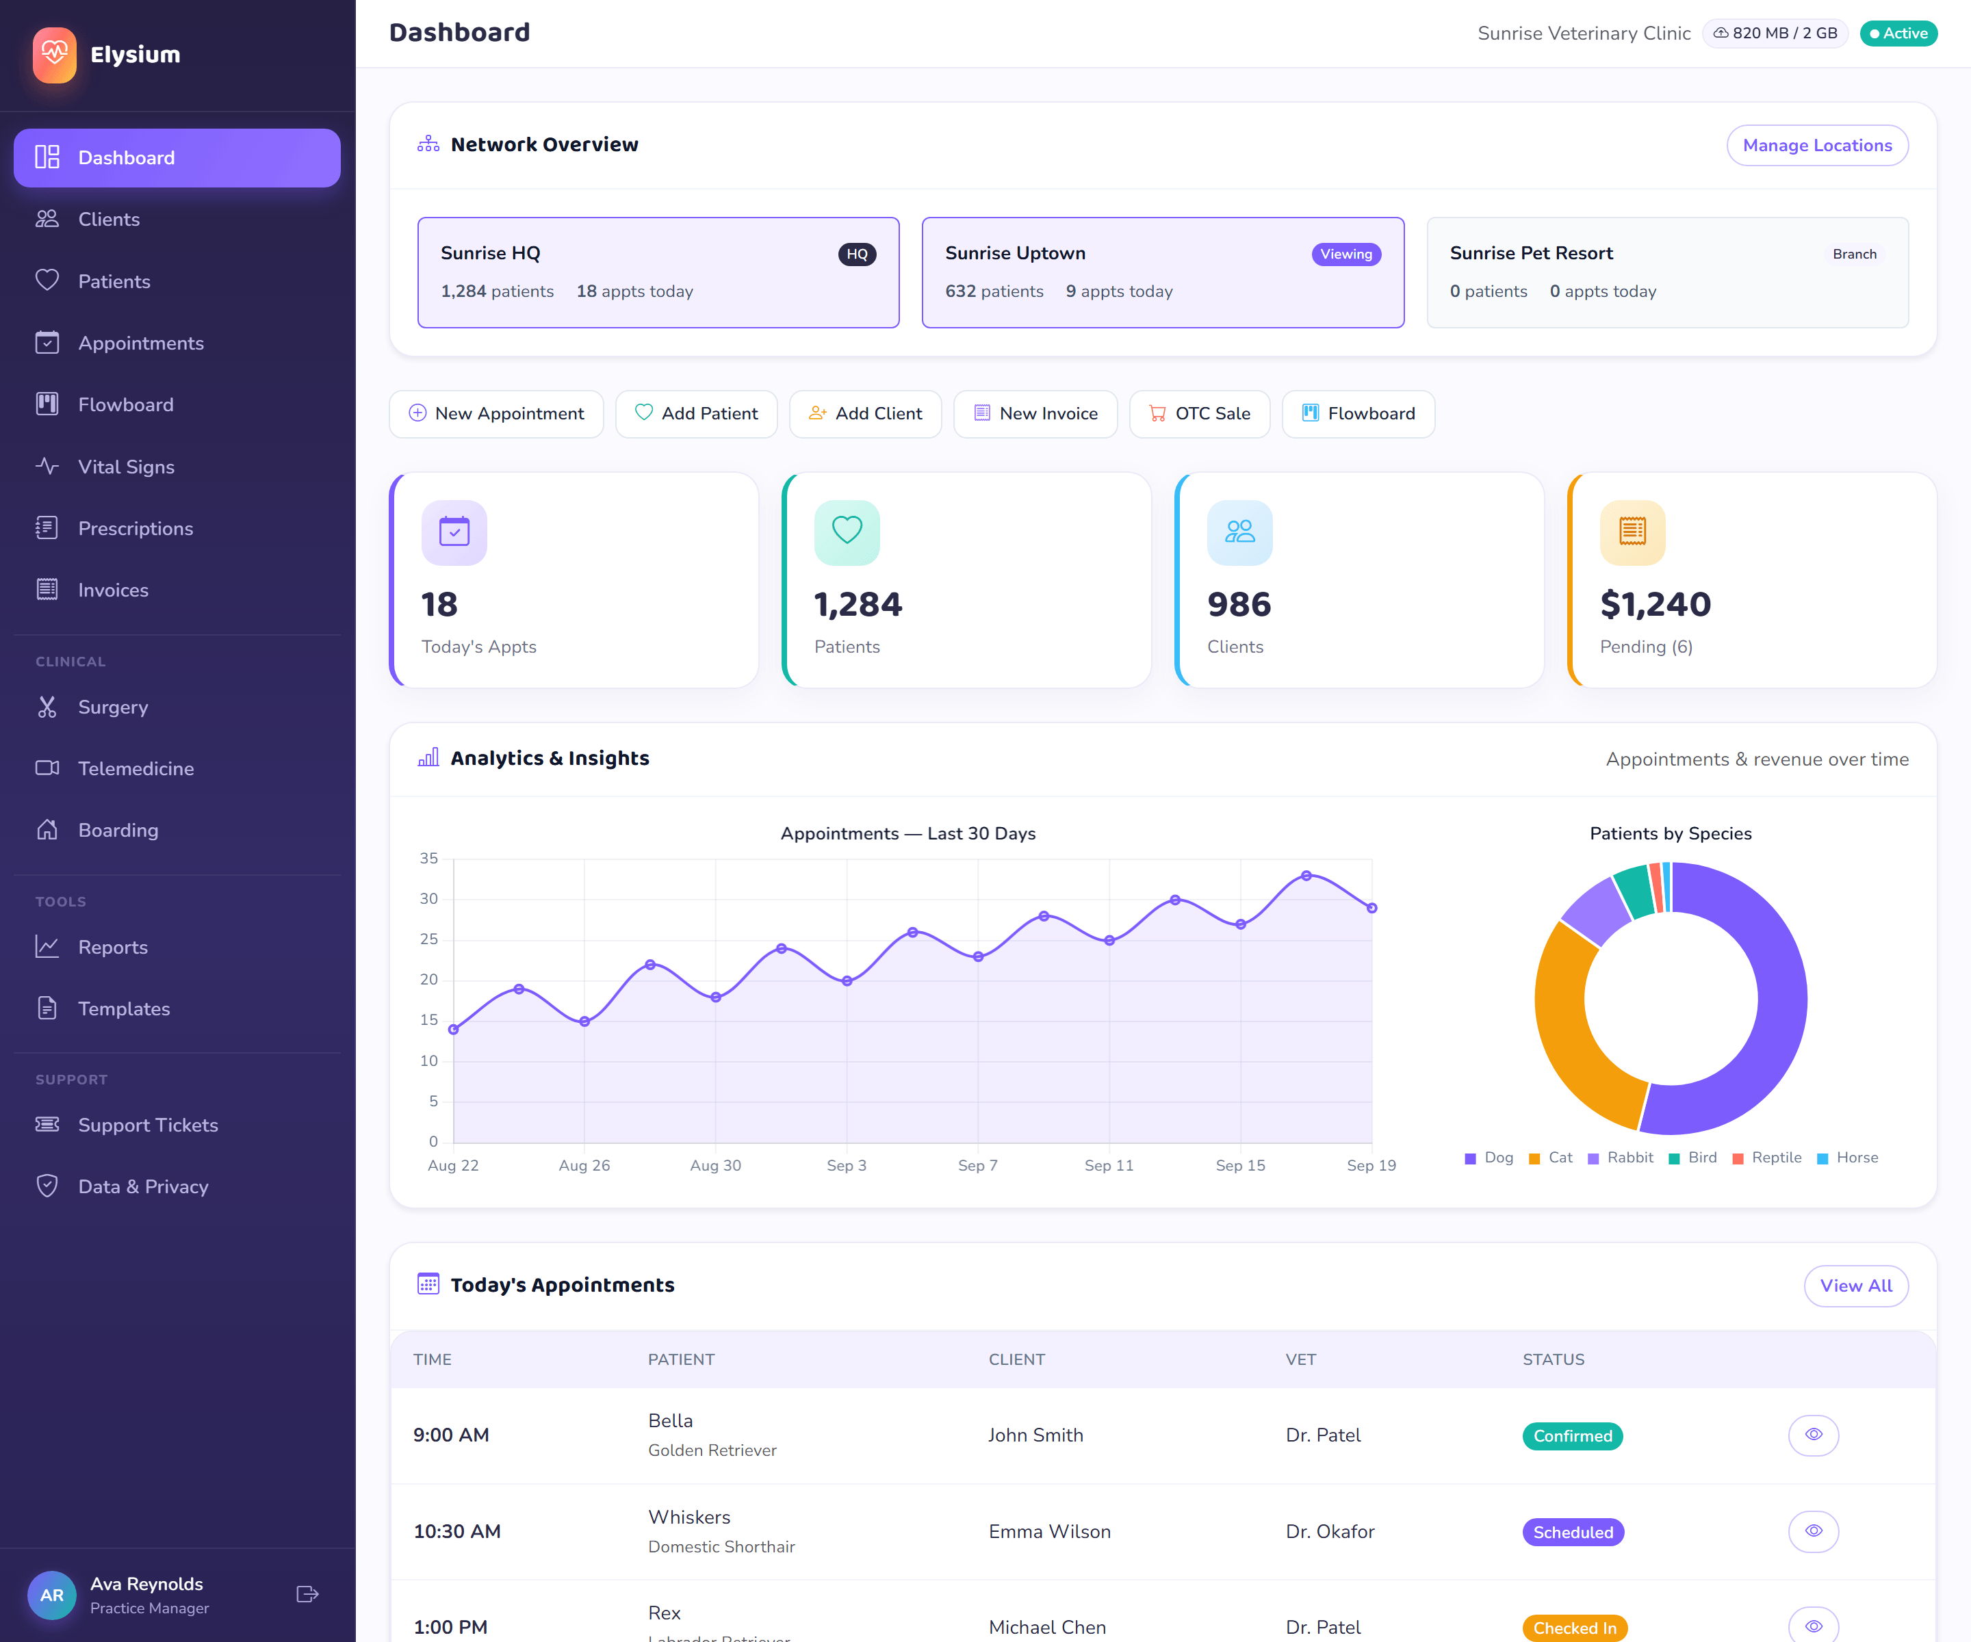Screen dimensions: 1971x1642
Task: Select the Sunrise HQ location card
Action: pyautogui.click(x=658, y=272)
